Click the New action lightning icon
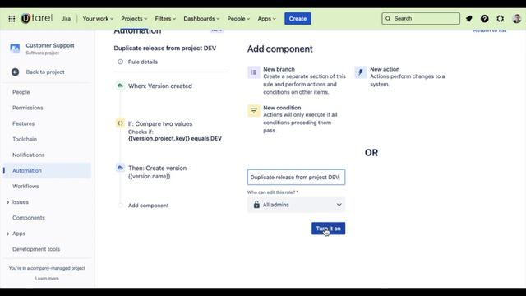 point(361,72)
